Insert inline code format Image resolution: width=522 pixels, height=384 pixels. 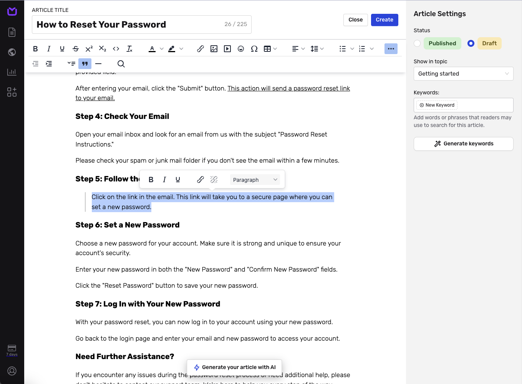[x=116, y=49]
